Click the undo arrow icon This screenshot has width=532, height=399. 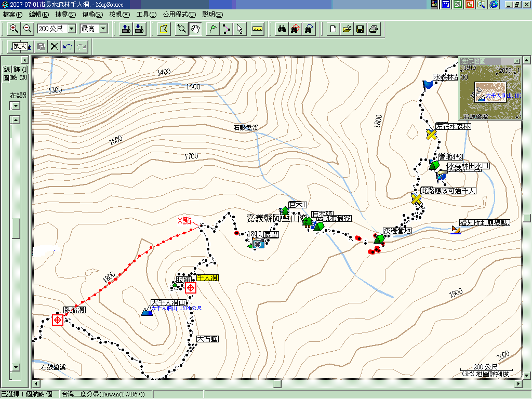(x=68, y=47)
